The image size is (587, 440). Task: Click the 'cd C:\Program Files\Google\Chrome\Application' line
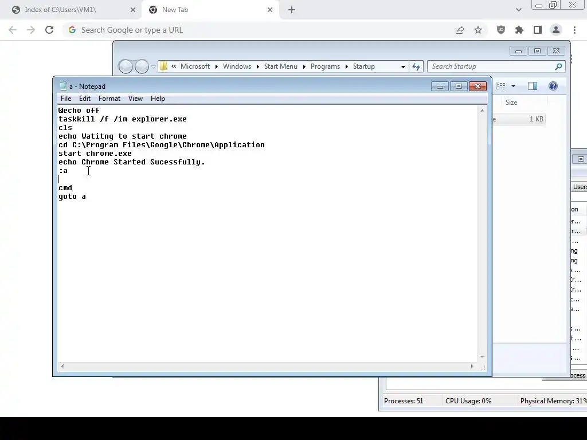161,145
